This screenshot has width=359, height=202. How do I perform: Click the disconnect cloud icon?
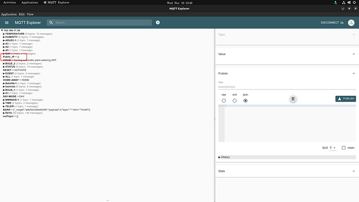pyautogui.click(x=342, y=23)
